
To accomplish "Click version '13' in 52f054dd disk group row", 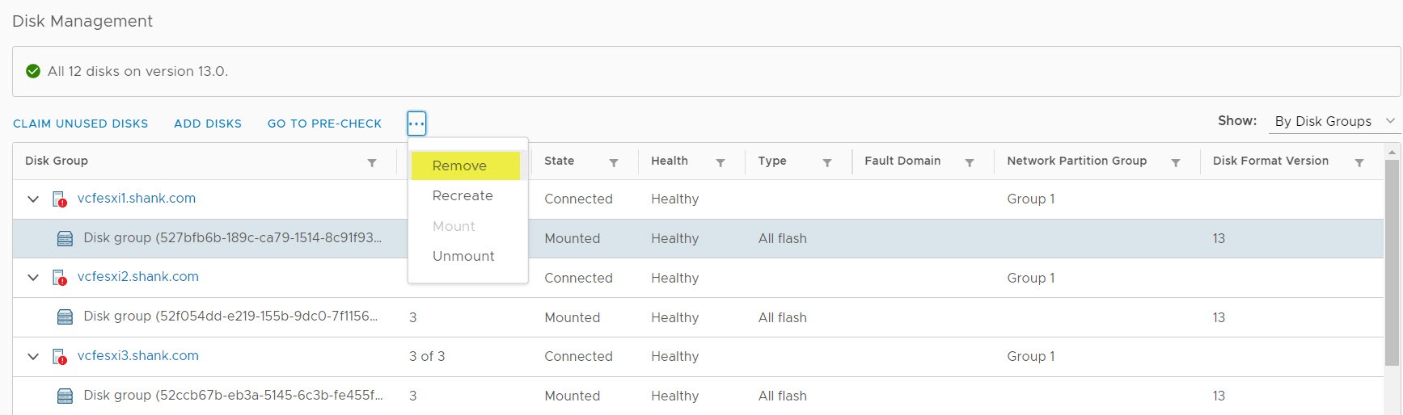I will coord(1219,317).
